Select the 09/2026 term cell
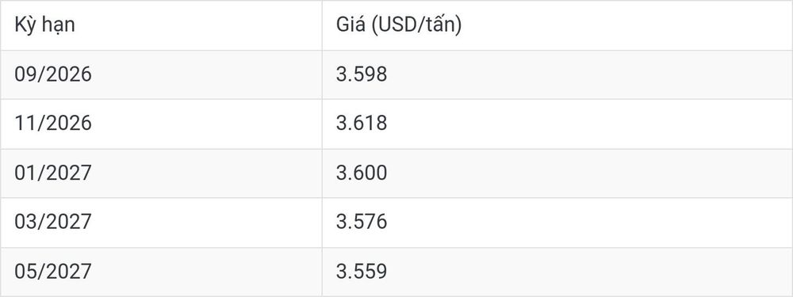 [x=161, y=74]
